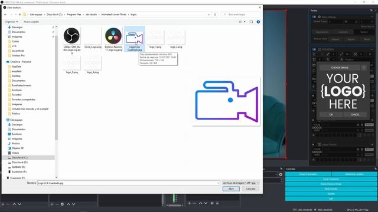The width and height of the screenshot is (378, 212).
Task: Open Objetos 3D folder
Action: coord(18,148)
